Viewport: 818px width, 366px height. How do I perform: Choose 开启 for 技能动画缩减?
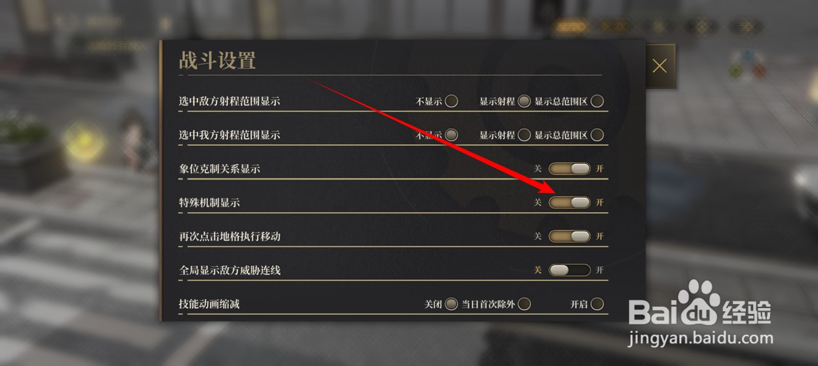(597, 304)
